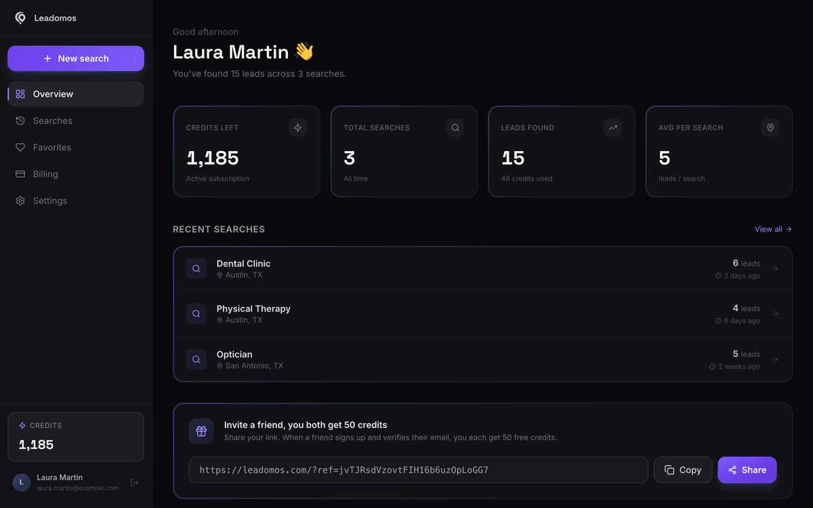This screenshot has height=508, width=813.
Task: Click the 2 weeks ago timestamp
Action: tap(735, 366)
